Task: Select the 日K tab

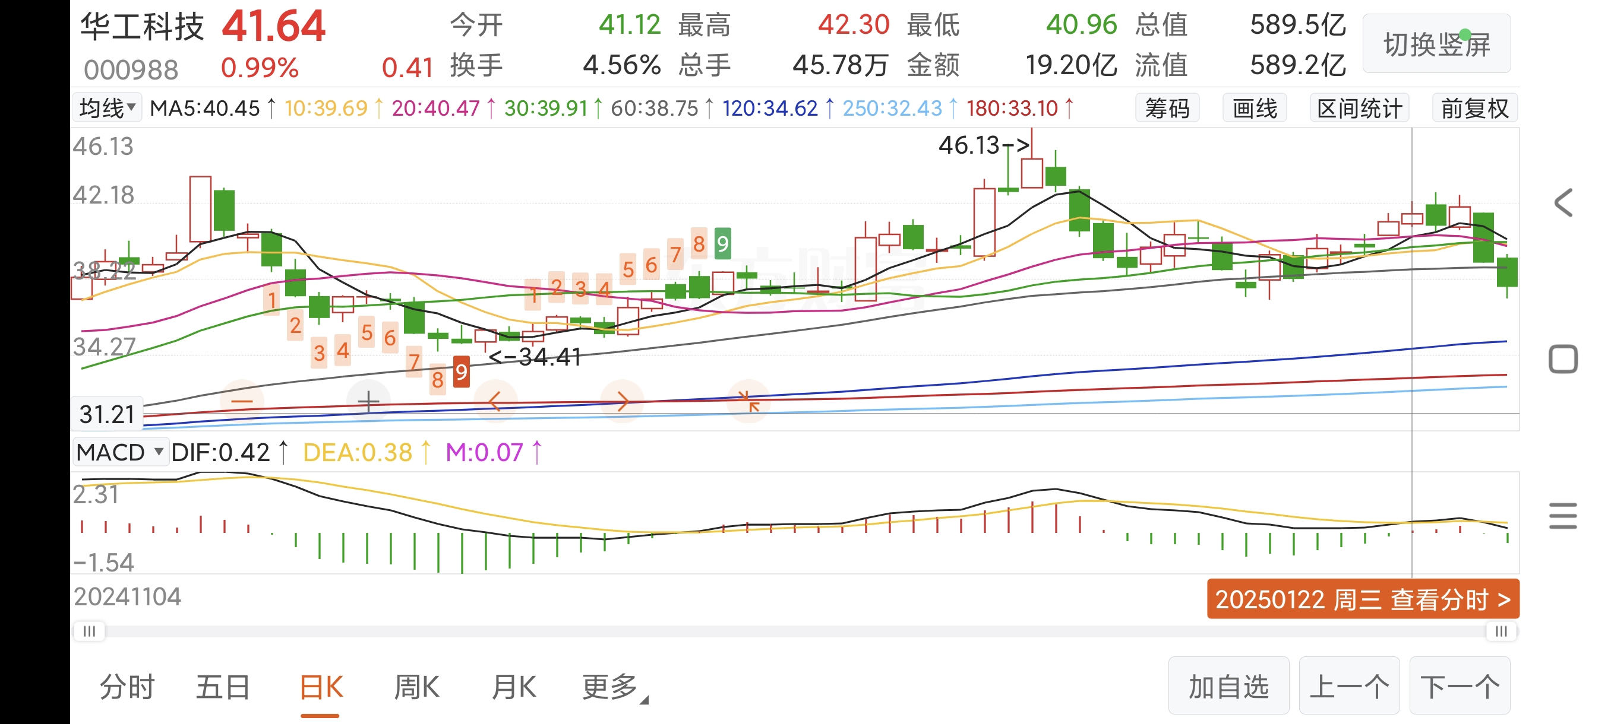Action: click(321, 687)
